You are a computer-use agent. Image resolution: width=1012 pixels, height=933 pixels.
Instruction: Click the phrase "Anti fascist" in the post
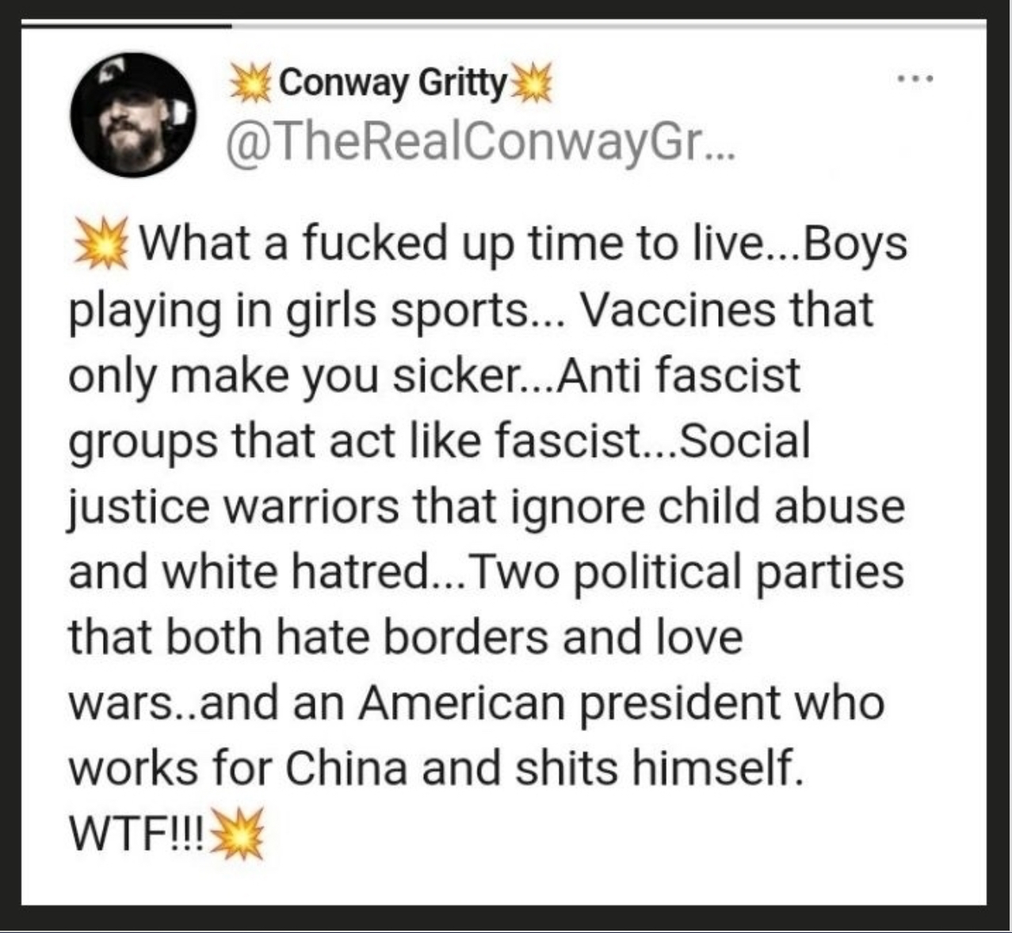(680, 375)
